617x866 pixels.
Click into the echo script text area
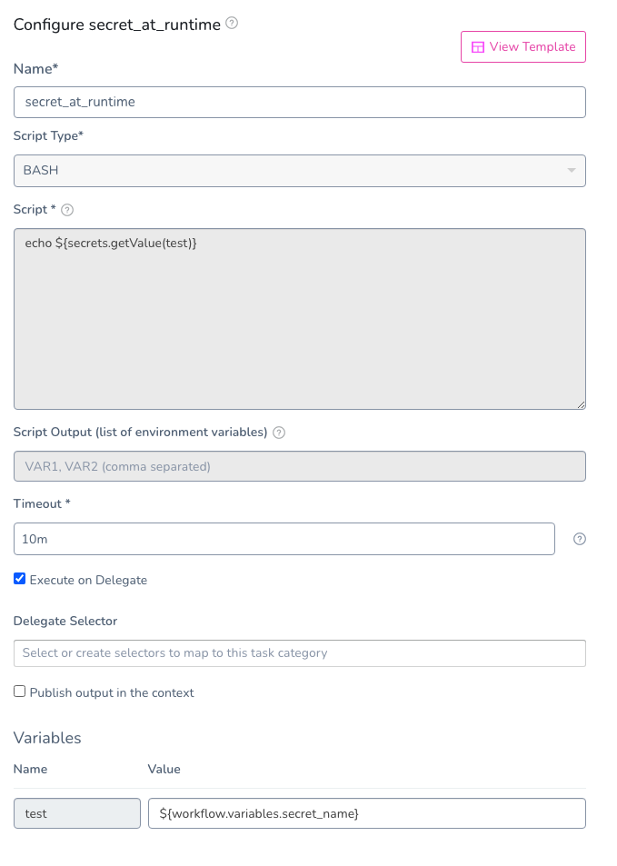[x=299, y=319]
